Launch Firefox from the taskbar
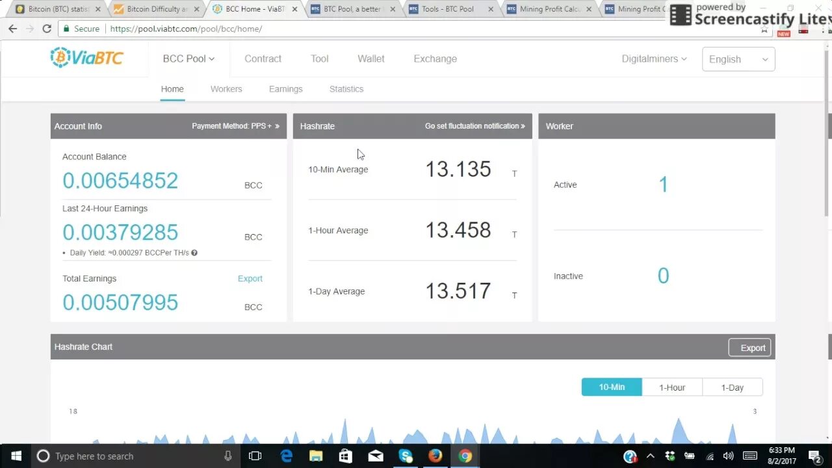832x468 pixels. (x=435, y=456)
